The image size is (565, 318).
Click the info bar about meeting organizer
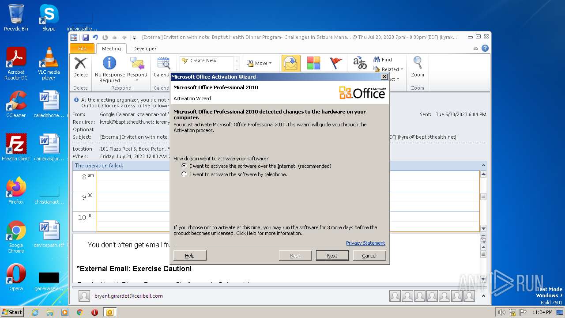click(x=121, y=103)
